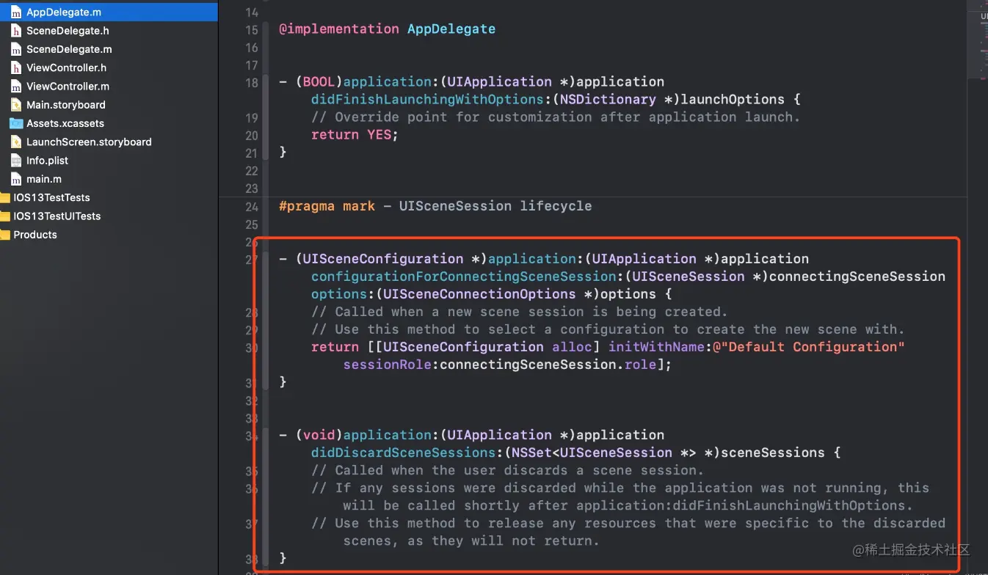This screenshot has height=575, width=988.
Task: Click the 'Use this method to select' comment
Action: [608, 329]
